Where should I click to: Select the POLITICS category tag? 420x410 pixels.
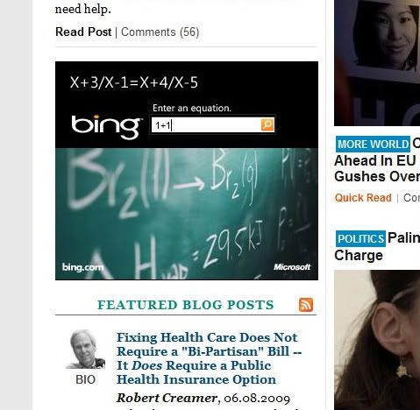click(360, 238)
